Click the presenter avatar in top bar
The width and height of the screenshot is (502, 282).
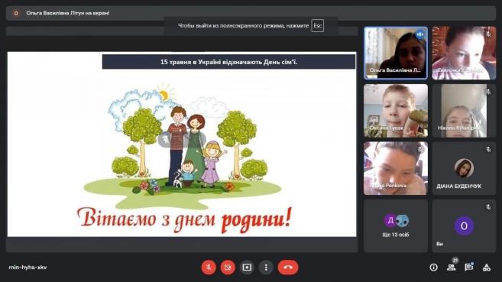click(x=16, y=13)
